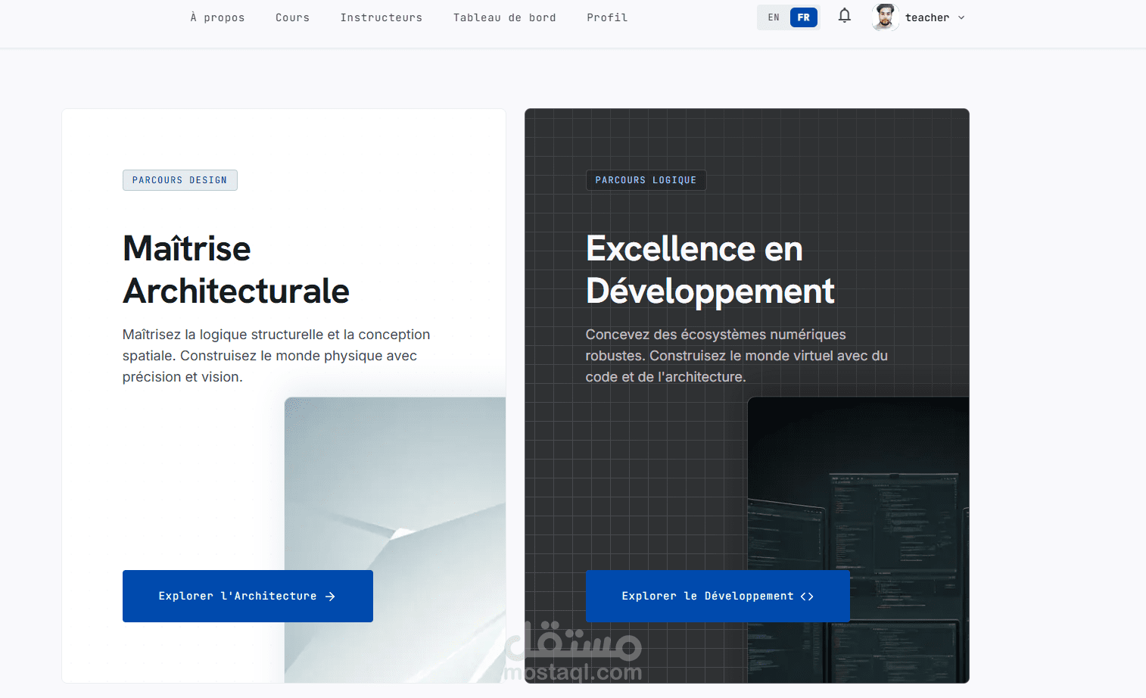
Task: Go to the Cours page
Action: [292, 17]
